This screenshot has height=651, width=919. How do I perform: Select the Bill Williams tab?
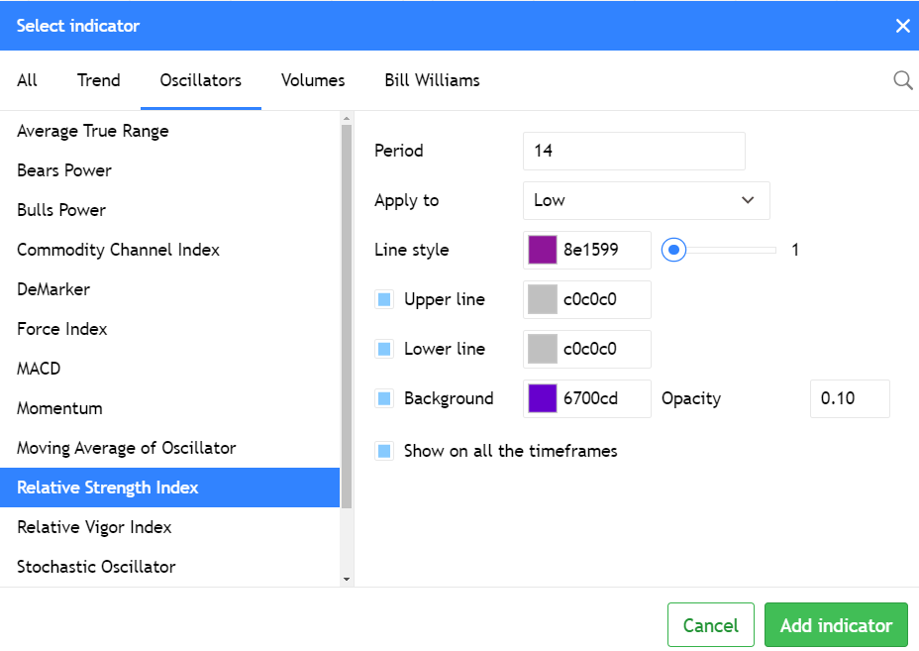click(x=432, y=80)
